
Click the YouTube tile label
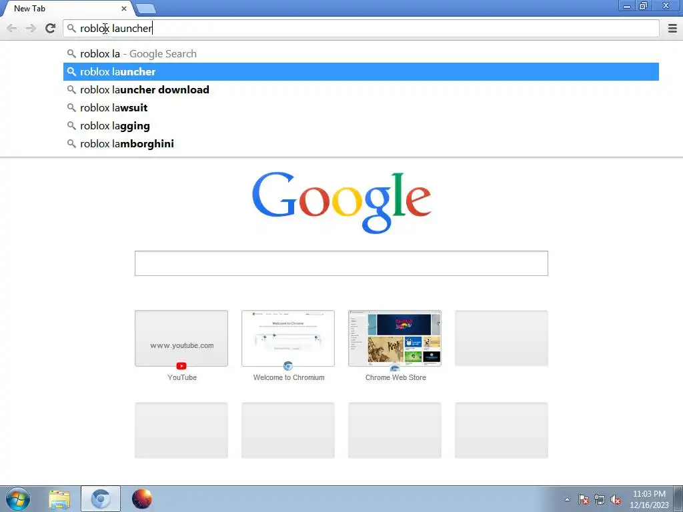pyautogui.click(x=182, y=377)
